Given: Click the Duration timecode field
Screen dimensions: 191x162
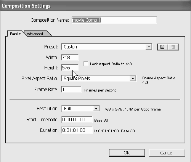Looking at the screenshot, I should [x=77, y=130].
